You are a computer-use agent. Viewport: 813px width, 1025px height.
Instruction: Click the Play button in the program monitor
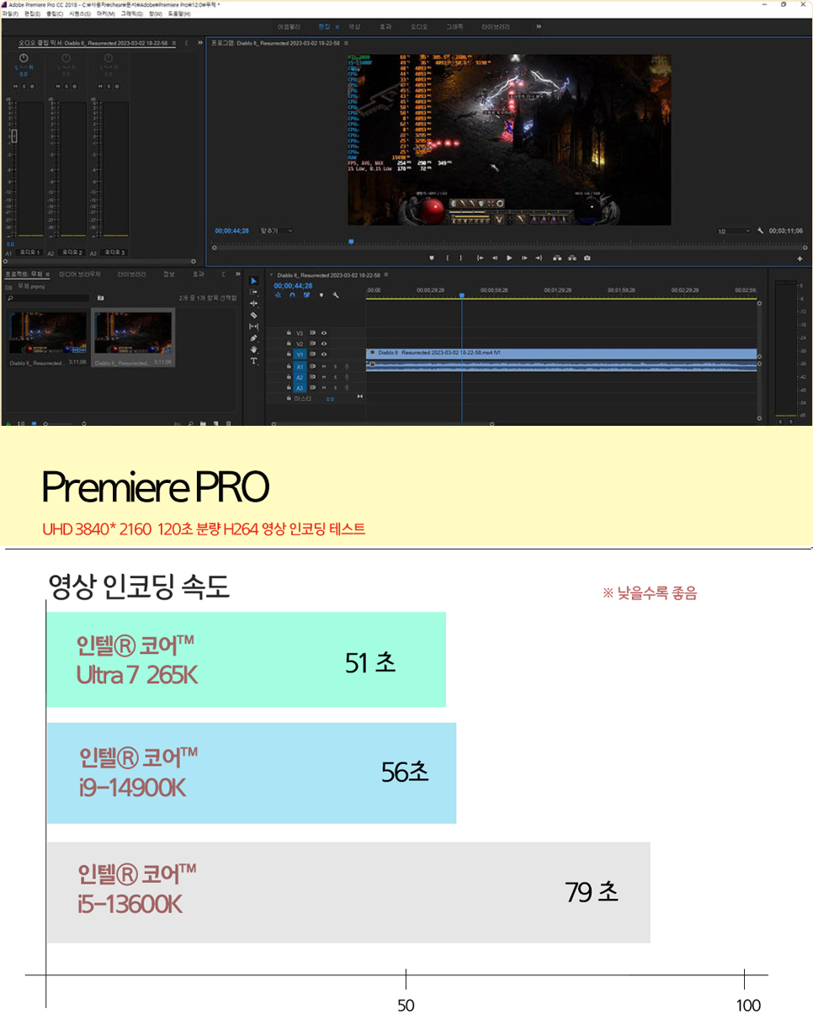point(509,258)
